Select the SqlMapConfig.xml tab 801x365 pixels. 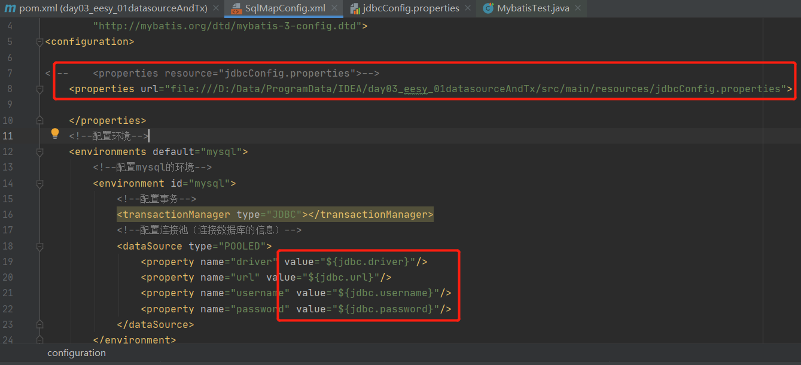coord(285,8)
